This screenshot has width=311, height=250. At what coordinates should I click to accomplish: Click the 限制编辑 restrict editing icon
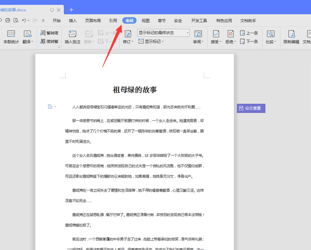tap(291, 34)
